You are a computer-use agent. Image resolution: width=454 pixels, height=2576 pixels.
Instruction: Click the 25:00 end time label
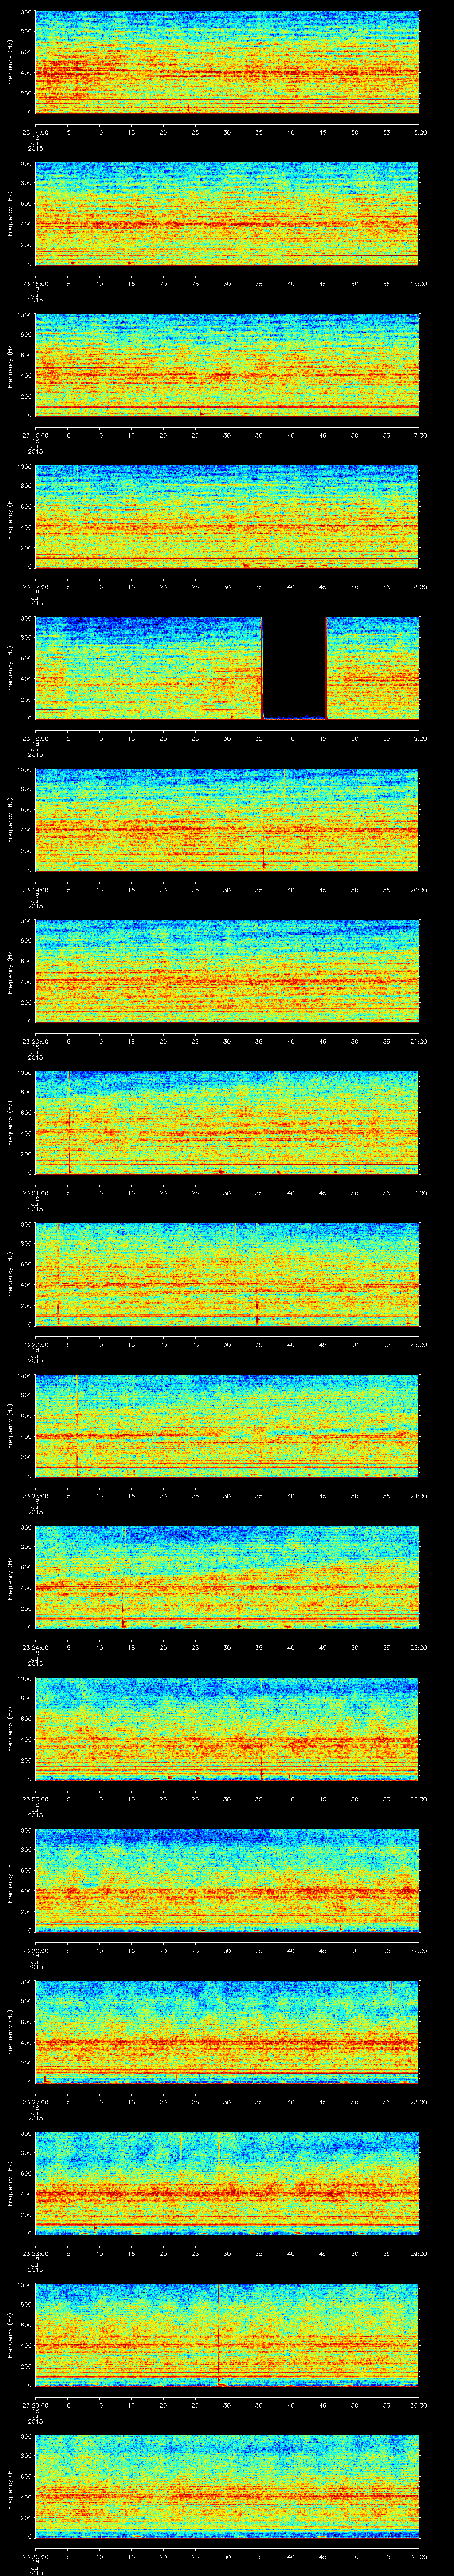pyautogui.click(x=419, y=1648)
